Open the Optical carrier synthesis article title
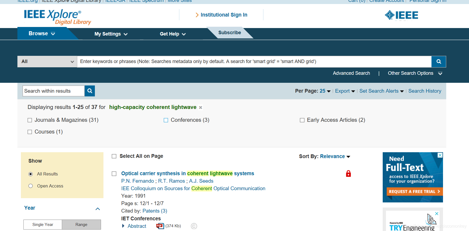Viewport: 469px width, 231px height. coord(188,174)
